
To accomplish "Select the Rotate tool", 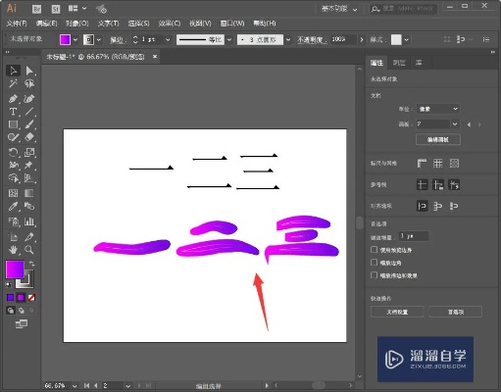I will [x=13, y=152].
